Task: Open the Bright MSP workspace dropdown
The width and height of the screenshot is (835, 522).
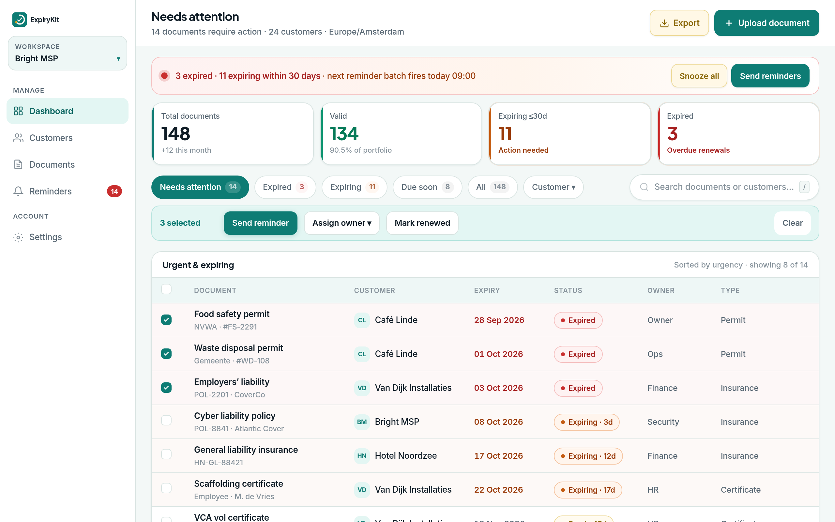Action: click(x=68, y=53)
